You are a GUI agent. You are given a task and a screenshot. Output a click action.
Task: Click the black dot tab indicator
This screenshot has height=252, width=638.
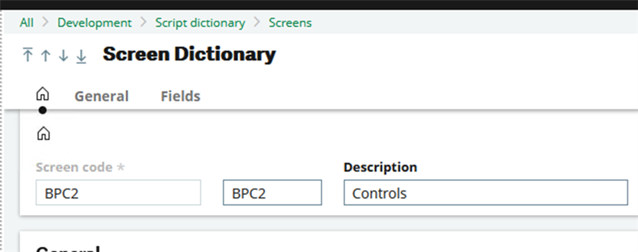(42, 110)
